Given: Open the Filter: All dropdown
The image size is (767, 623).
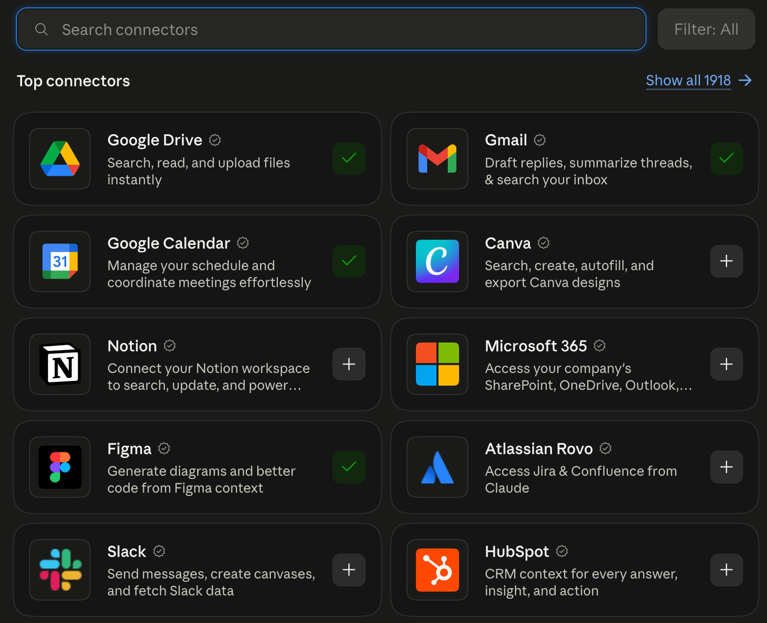Looking at the screenshot, I should click(706, 29).
